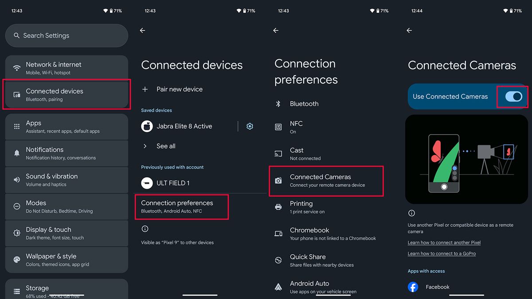The height and width of the screenshot is (299, 532).
Task: Tap the Cast icon
Action: [278, 154]
